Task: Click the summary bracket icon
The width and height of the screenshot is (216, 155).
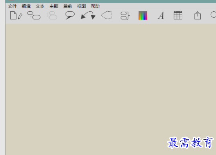Action: (125, 16)
